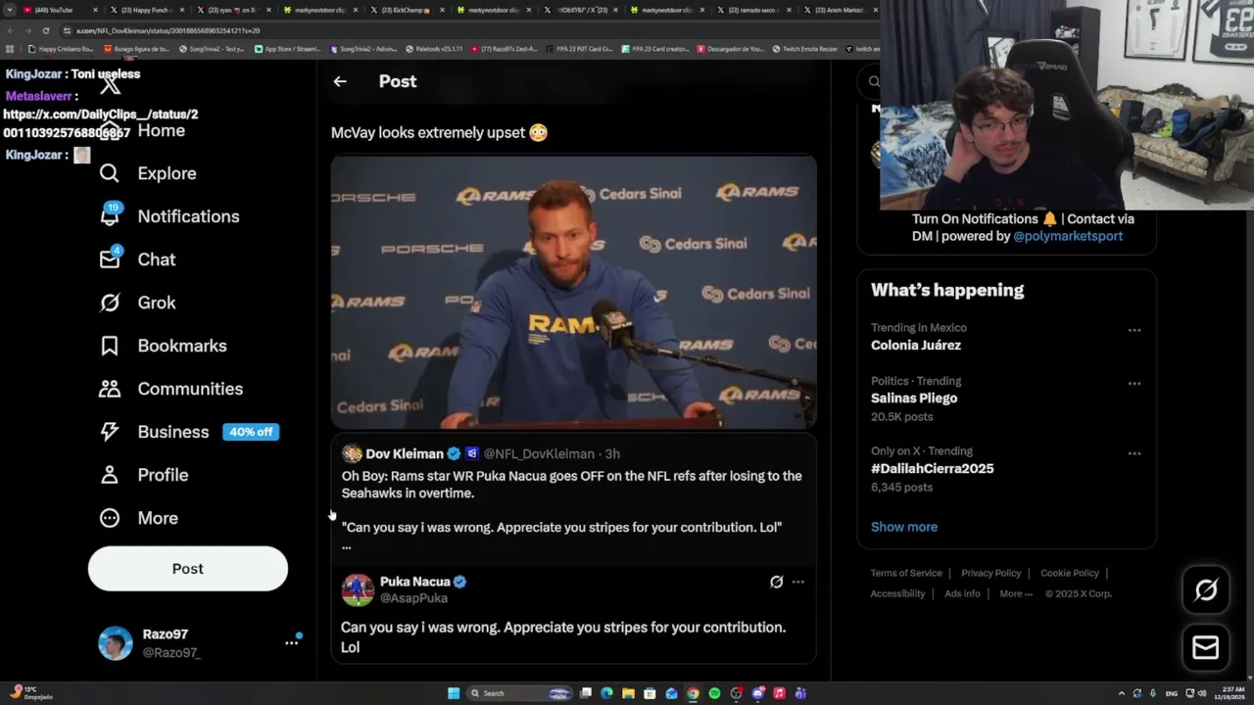This screenshot has width=1254, height=705.
Task: Open options for Colonia Juárez trend
Action: click(x=1134, y=330)
